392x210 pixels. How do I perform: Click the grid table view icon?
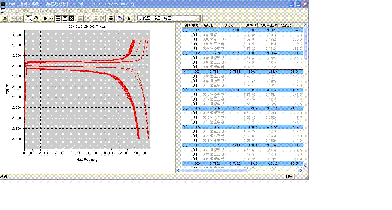click(111, 18)
